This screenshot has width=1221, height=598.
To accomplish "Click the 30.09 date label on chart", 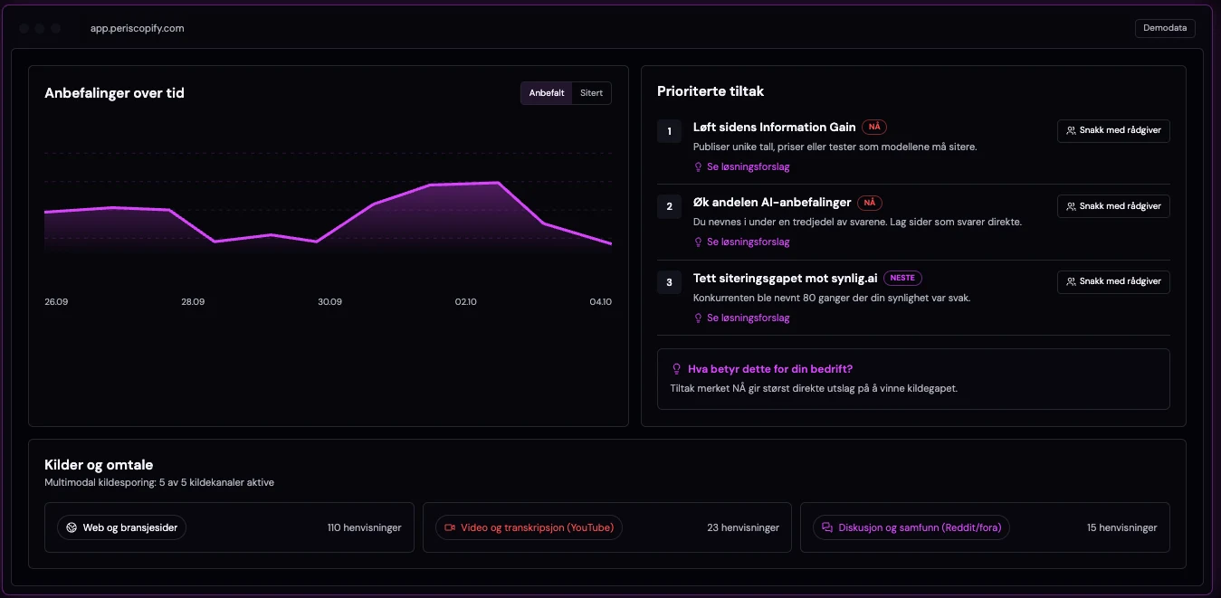I will pos(329,301).
